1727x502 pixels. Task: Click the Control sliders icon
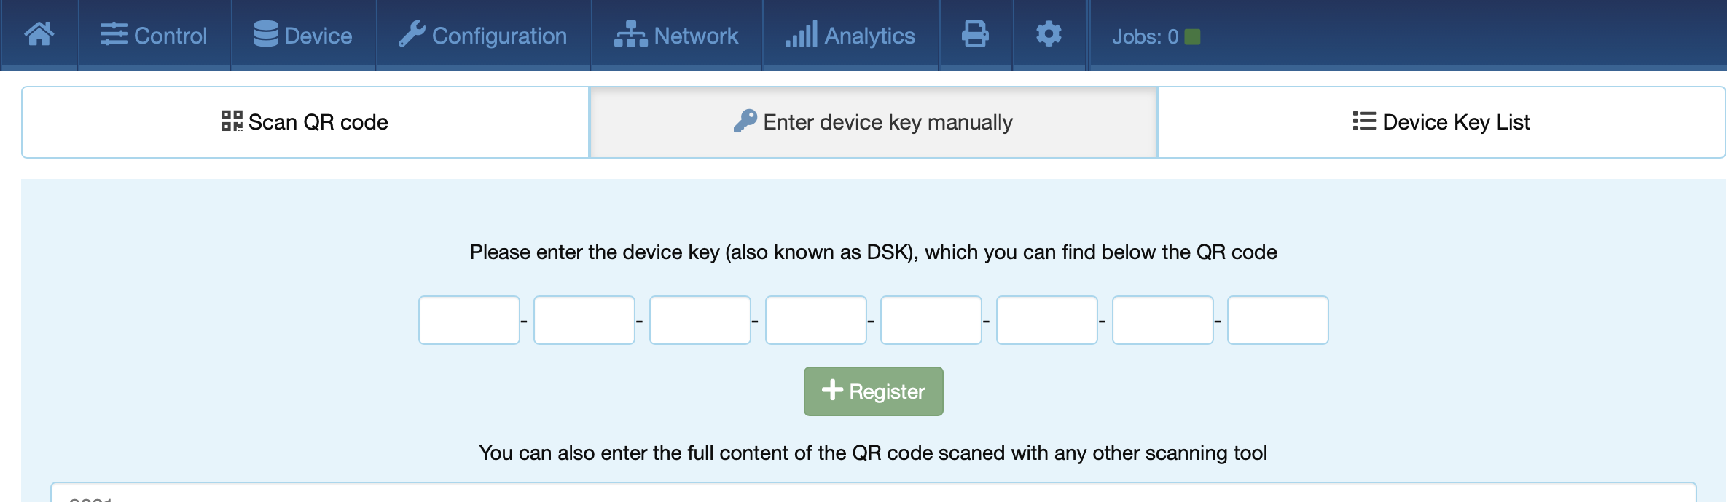pos(114,34)
